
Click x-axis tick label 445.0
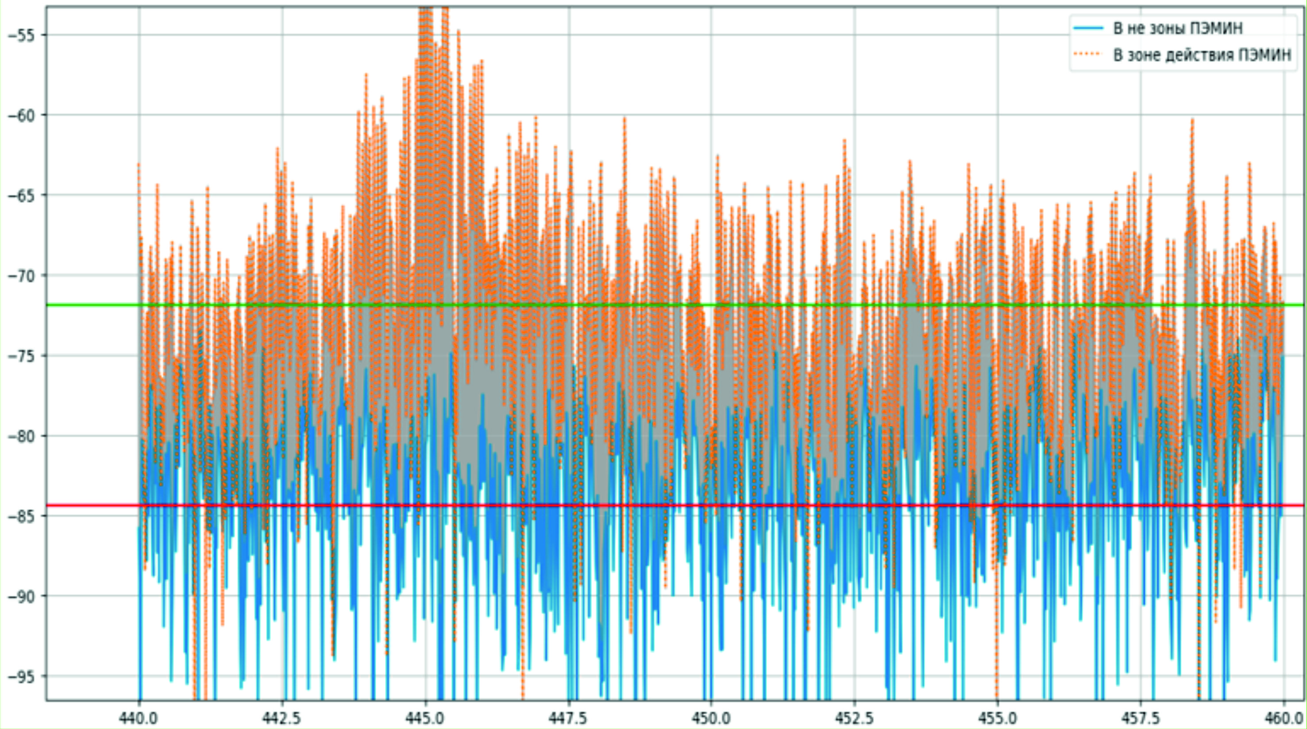425,718
